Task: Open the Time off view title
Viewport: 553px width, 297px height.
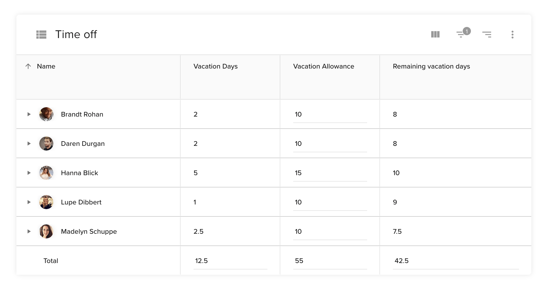Action: (76, 34)
